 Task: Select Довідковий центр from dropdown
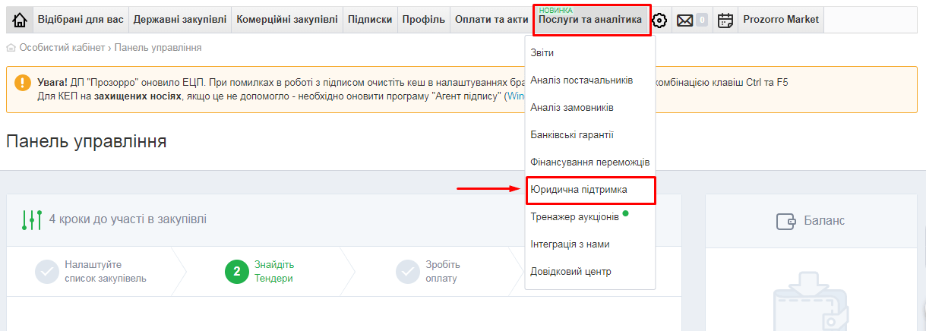pyautogui.click(x=570, y=272)
